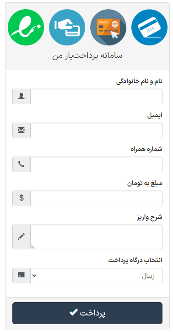Click the card icon beside gateway selector
173x332 pixels.
tap(22, 275)
